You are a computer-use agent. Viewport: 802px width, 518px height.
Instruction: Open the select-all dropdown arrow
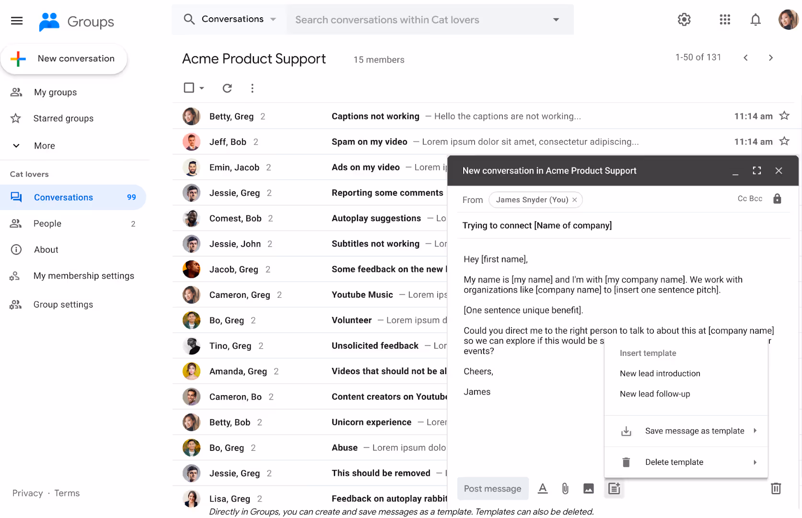coord(202,88)
